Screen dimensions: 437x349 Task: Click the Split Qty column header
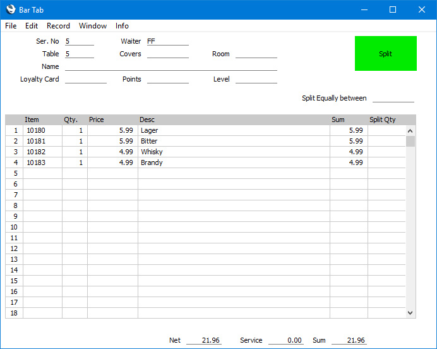pyautogui.click(x=383, y=119)
